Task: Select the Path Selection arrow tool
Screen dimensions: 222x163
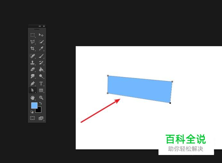Action: [x=33, y=90]
